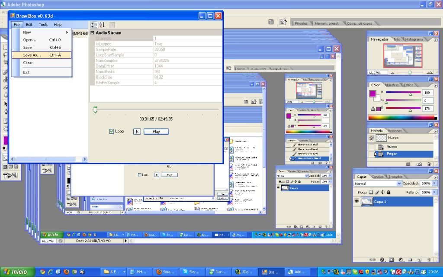Click the rewind-to-start button beside Play

click(137, 131)
